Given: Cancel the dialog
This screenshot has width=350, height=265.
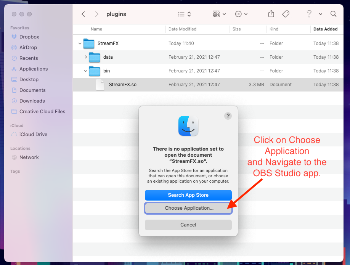Looking at the screenshot, I should 188,225.
